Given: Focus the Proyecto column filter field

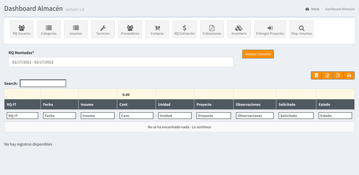Looking at the screenshot, I should click(213, 115).
